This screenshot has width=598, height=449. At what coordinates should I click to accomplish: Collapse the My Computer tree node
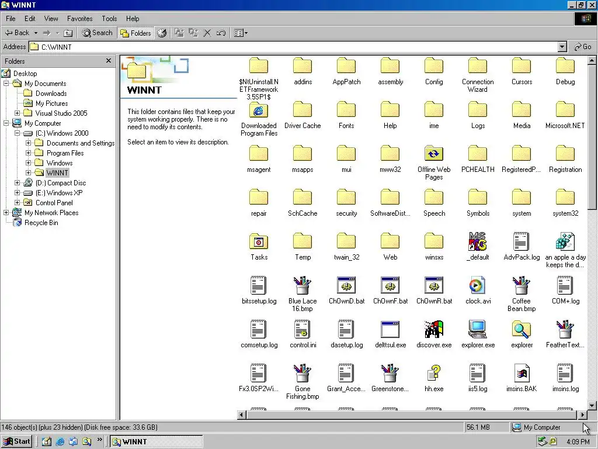tap(6, 123)
